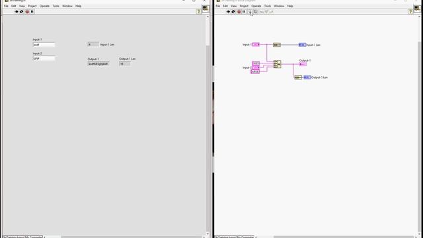The image size is (423, 238).
Task: Select Output 1 Len indicator terminal
Action: [307, 77]
